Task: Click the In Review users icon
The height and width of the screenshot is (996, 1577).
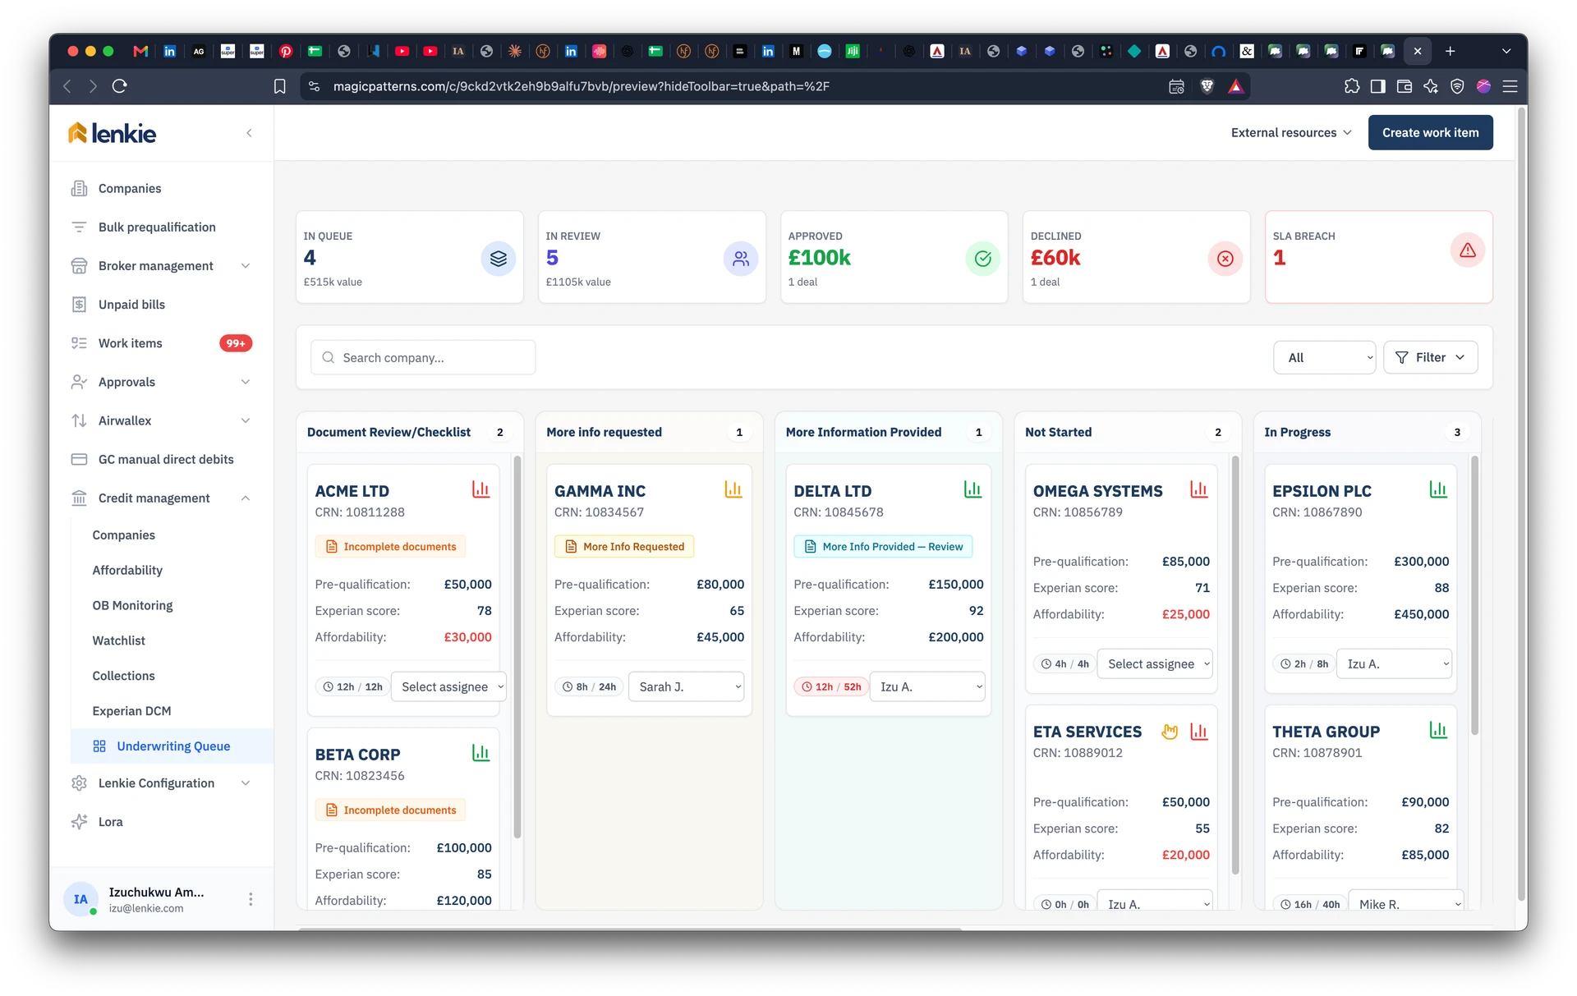Action: point(741,259)
